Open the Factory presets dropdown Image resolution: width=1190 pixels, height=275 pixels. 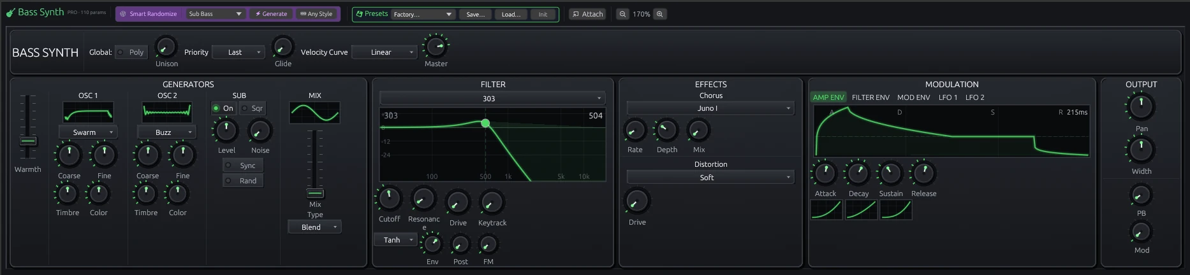click(x=422, y=14)
